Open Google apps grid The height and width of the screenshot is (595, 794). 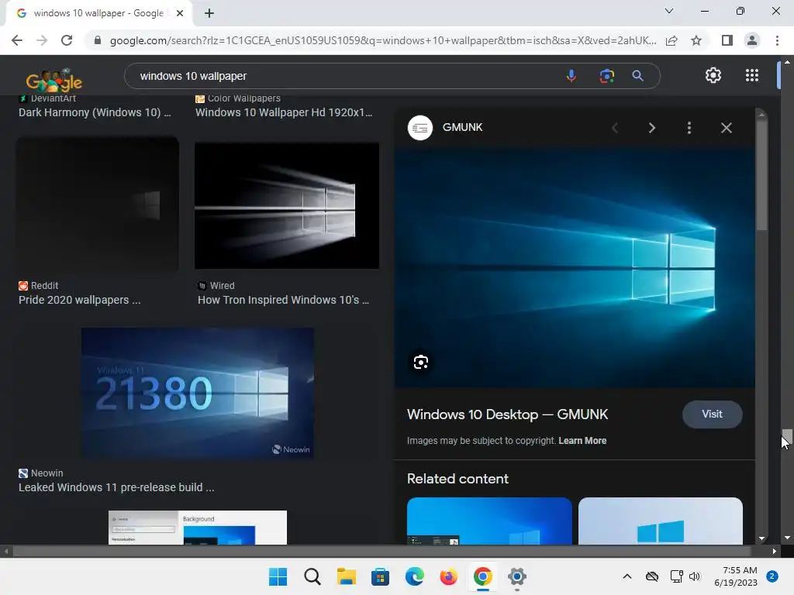[x=752, y=75]
